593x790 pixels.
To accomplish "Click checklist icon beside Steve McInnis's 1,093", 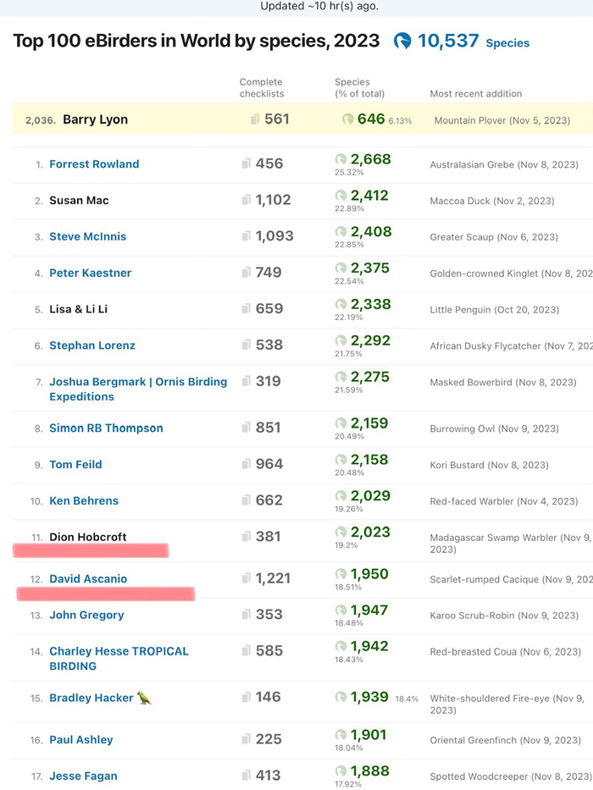I will [246, 236].
